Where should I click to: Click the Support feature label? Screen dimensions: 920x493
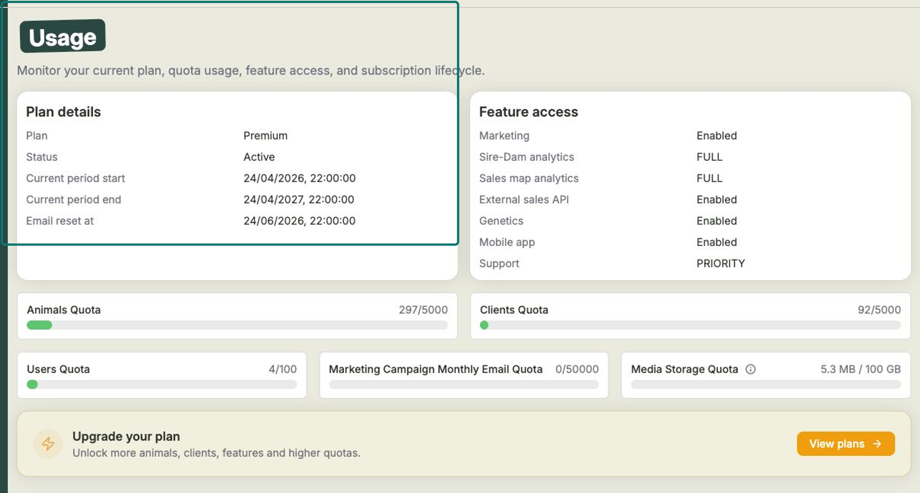(499, 264)
